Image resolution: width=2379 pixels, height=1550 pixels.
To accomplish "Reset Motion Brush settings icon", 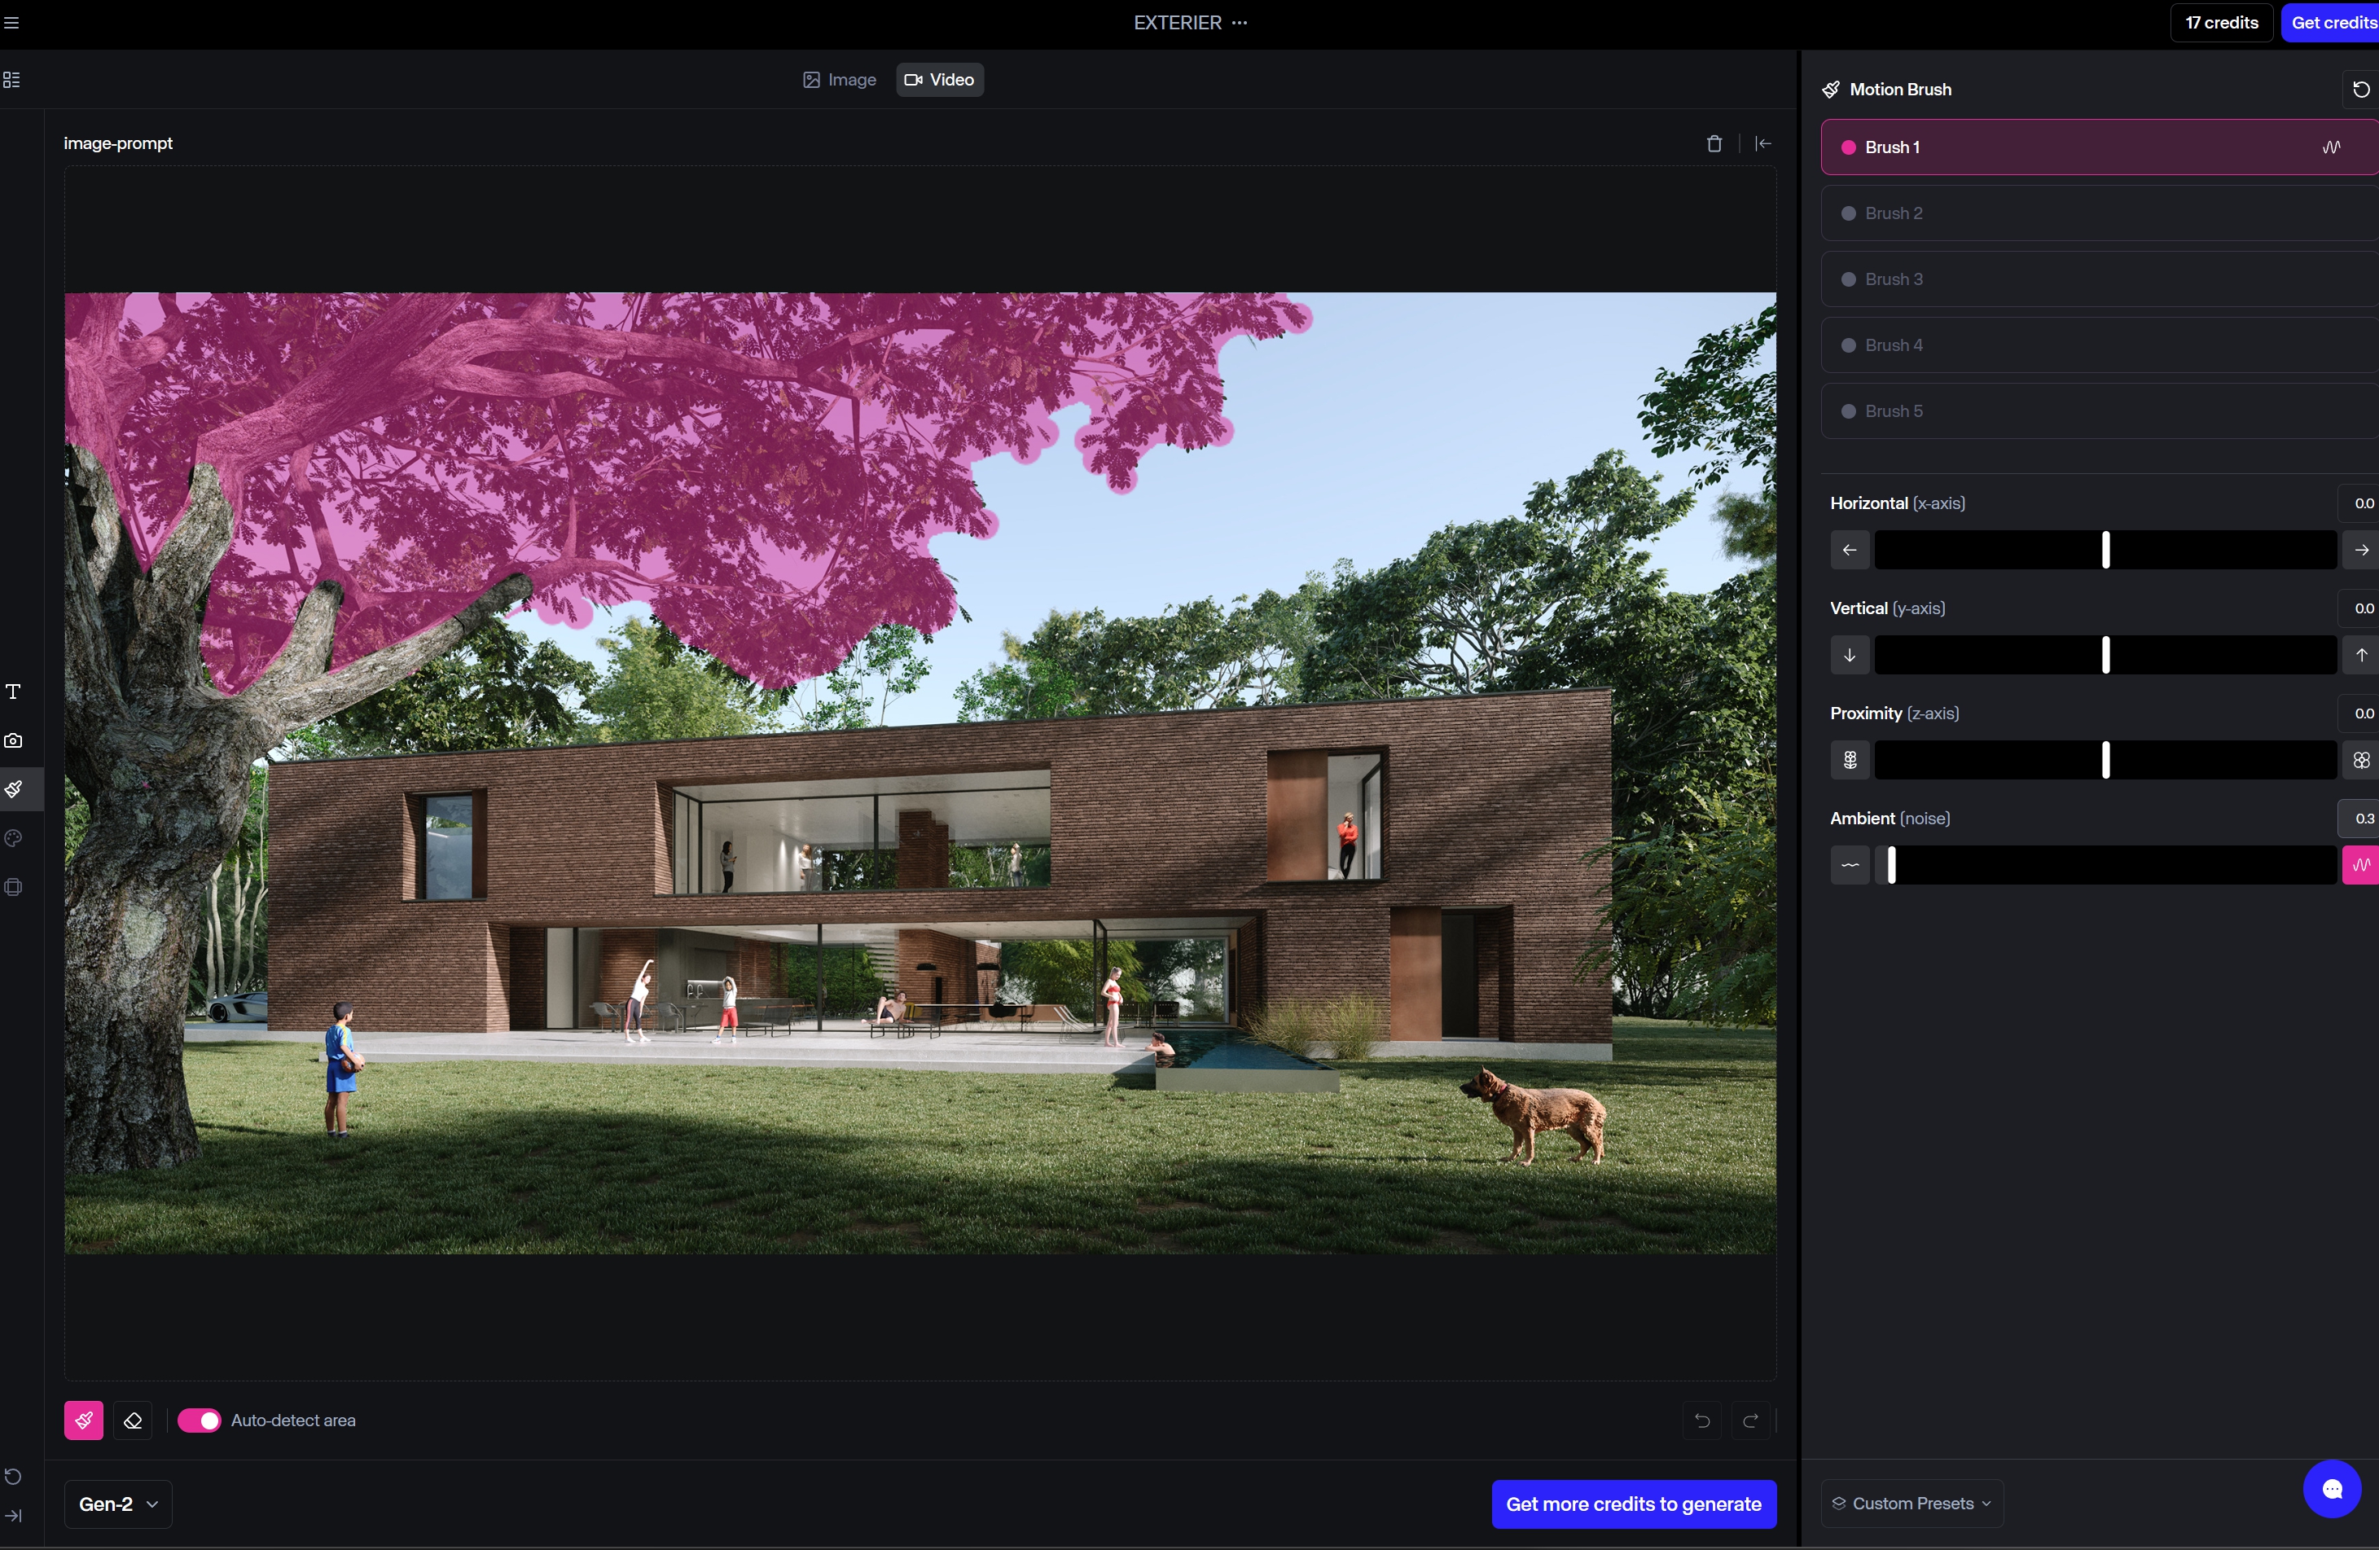I will pos(2360,90).
